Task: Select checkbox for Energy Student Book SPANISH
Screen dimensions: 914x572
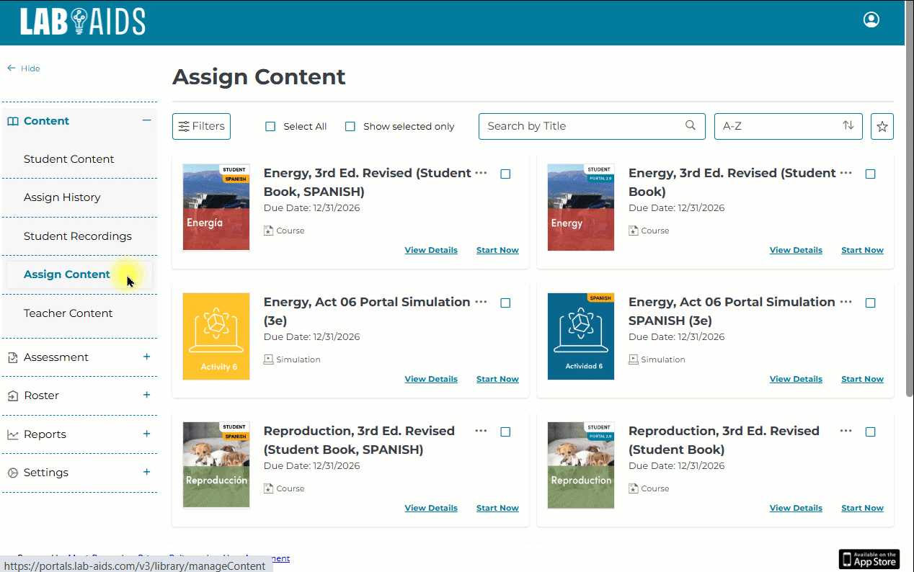Action: (x=505, y=174)
